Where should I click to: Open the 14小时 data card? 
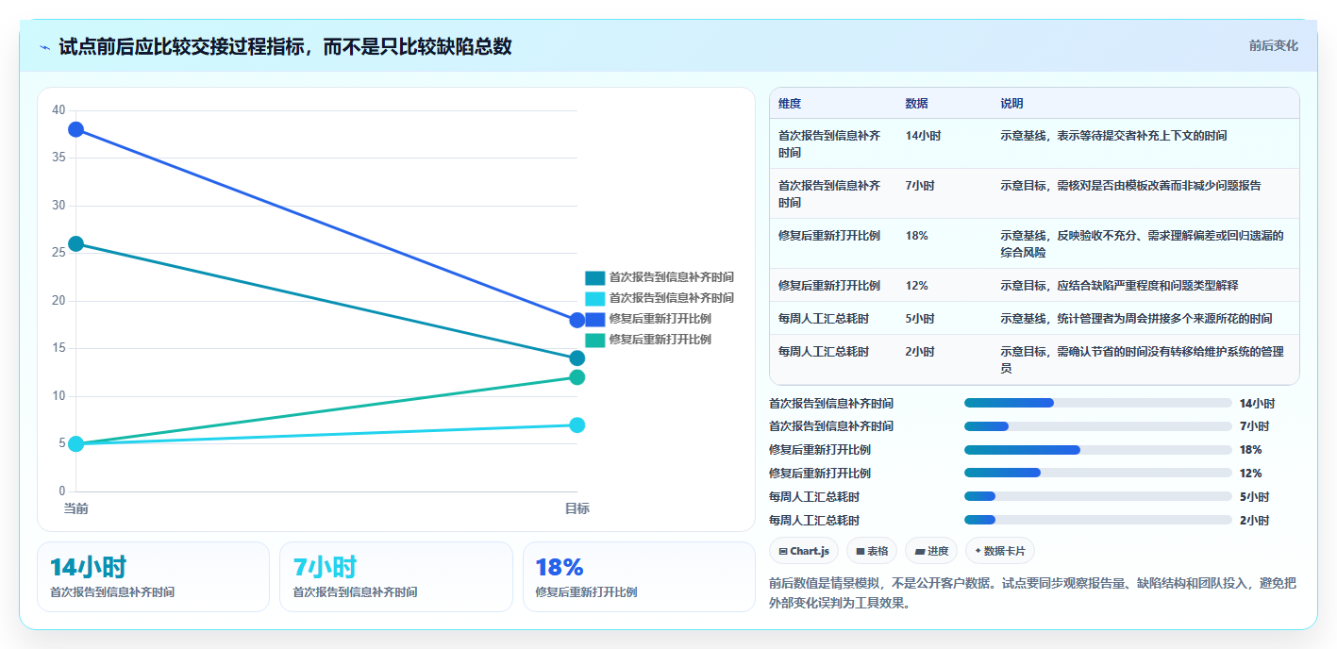153,576
